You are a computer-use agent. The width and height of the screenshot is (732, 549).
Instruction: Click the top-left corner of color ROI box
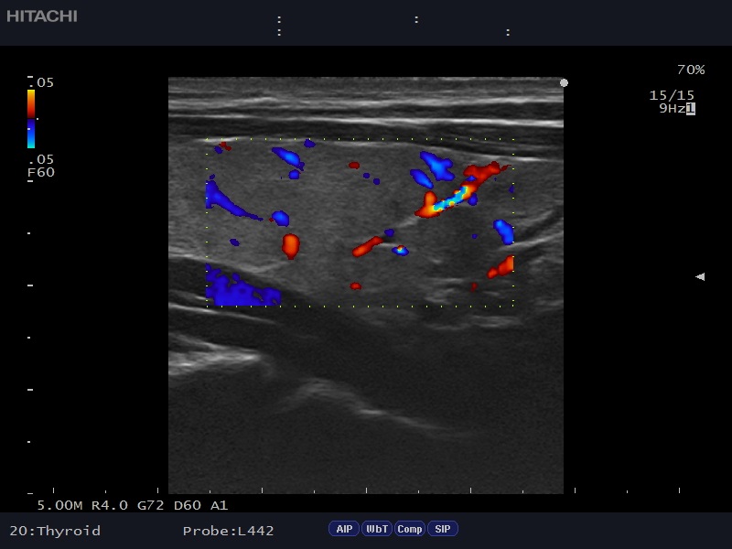pos(207,139)
